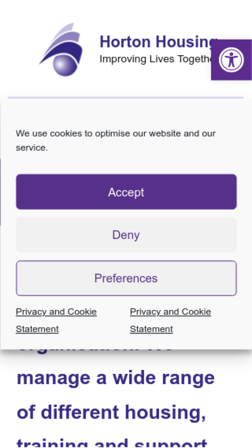Click the "manage a wide range" heading line

tap(115, 378)
